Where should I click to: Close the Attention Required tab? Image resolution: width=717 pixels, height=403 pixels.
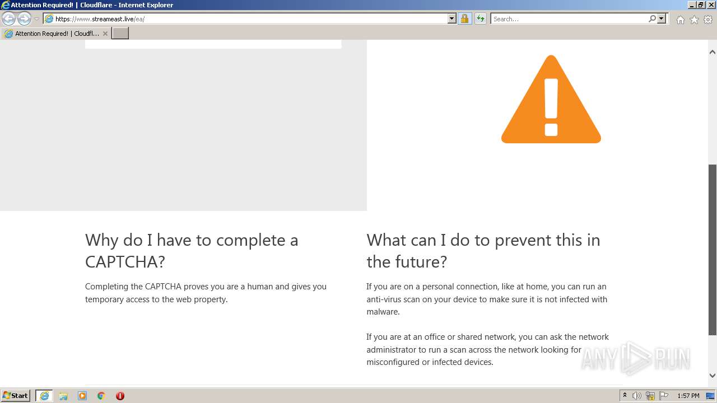coord(105,34)
